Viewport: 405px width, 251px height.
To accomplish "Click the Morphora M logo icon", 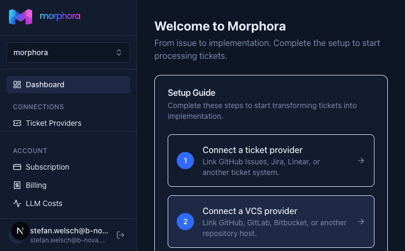I will tap(21, 17).
